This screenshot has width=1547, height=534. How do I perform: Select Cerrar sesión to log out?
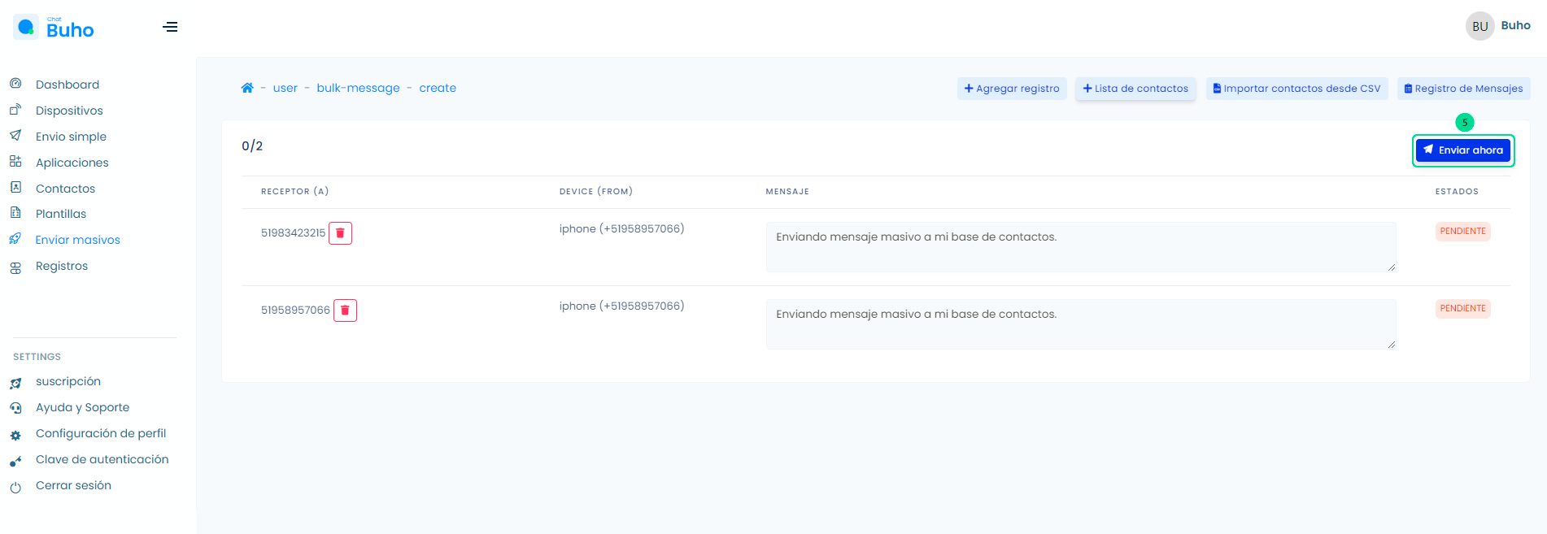coord(73,485)
